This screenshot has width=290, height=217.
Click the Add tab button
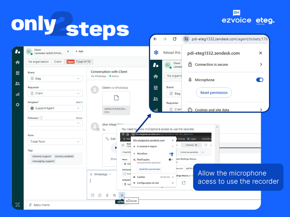coord(79,51)
